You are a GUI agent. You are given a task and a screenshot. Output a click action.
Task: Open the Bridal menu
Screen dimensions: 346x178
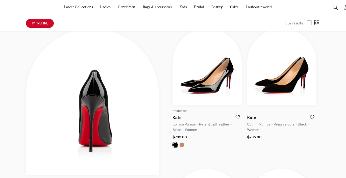coord(199,7)
